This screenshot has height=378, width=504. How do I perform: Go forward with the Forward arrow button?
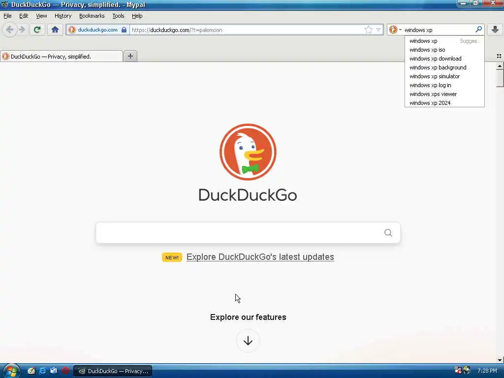pyautogui.click(x=22, y=30)
